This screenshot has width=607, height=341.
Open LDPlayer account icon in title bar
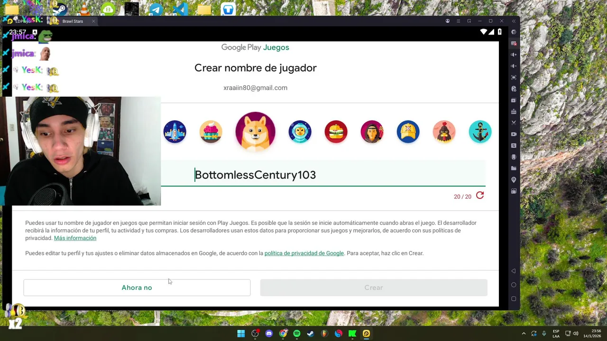click(x=447, y=21)
